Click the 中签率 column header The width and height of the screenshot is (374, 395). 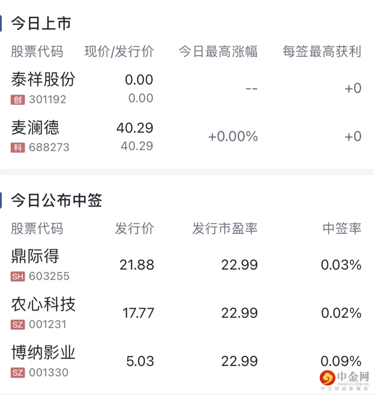coord(342,229)
